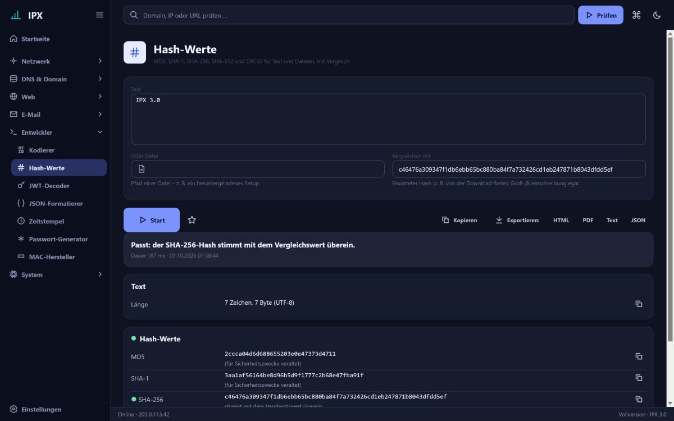The image size is (674, 421).
Task: Copy the SHA-1 hash with its copy icon
Action: pyautogui.click(x=639, y=378)
